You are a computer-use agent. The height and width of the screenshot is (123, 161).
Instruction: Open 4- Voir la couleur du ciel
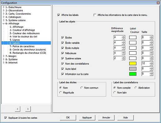[x=23, y=37]
